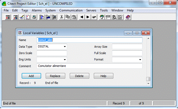Open the Communication menu
Screen dimensions: 178x109
71,10
